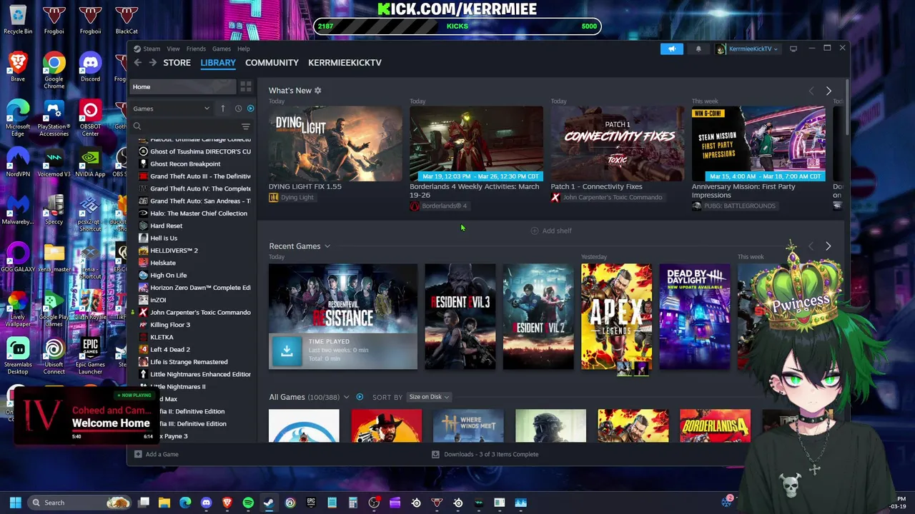The height and width of the screenshot is (514, 915).
Task: Open advanced filter options icon
Action: coord(246,126)
